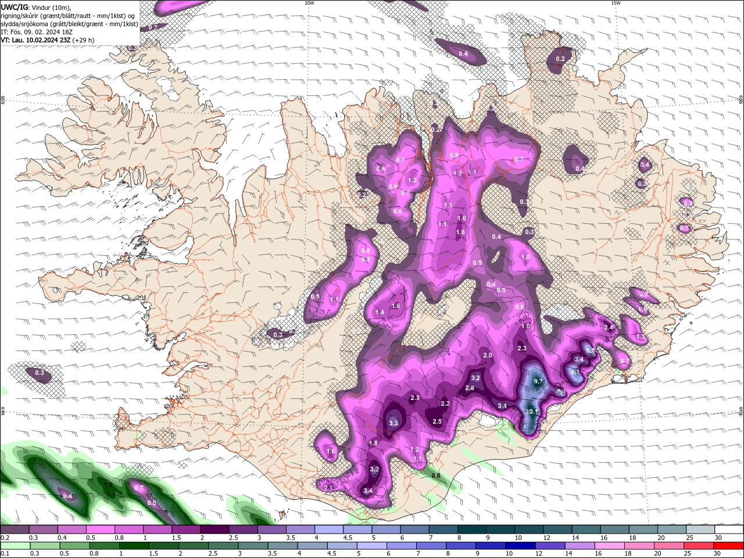The image size is (744, 558).
Task: Click the legend line 'slydda/snjókoma (grátt/bleikt/grænt - mm/1klst)'
Action: (70, 24)
